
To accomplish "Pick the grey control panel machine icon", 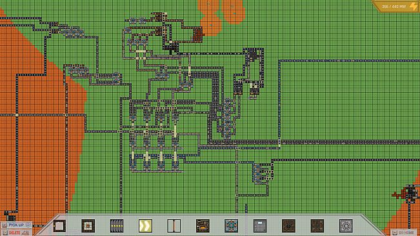I will pos(260,226).
